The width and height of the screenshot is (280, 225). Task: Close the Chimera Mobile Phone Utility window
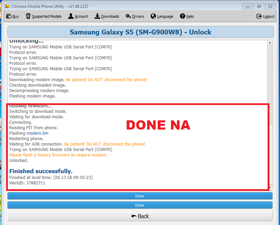pyautogui.click(x=270, y=6)
